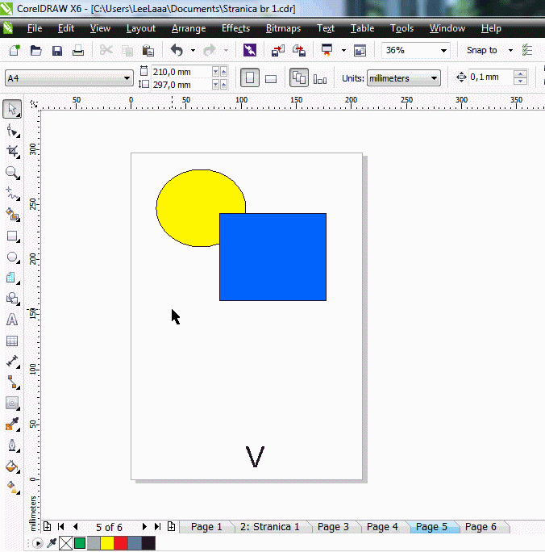Image resolution: width=545 pixels, height=552 pixels.
Task: Switch page orientation to Landscape
Action: tap(271, 78)
